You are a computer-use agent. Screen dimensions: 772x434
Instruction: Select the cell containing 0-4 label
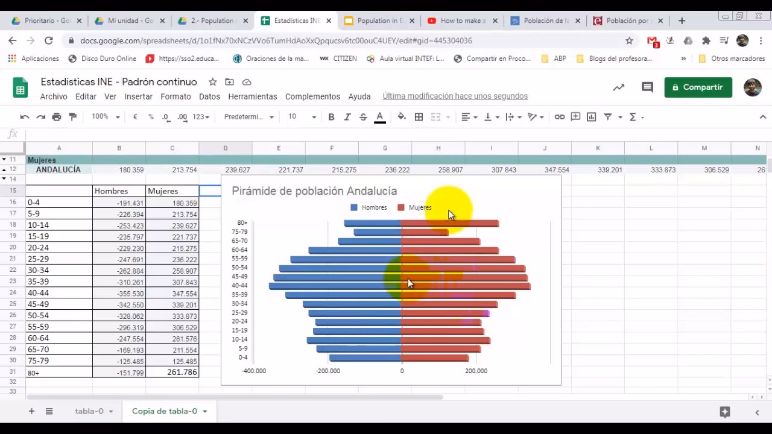59,203
